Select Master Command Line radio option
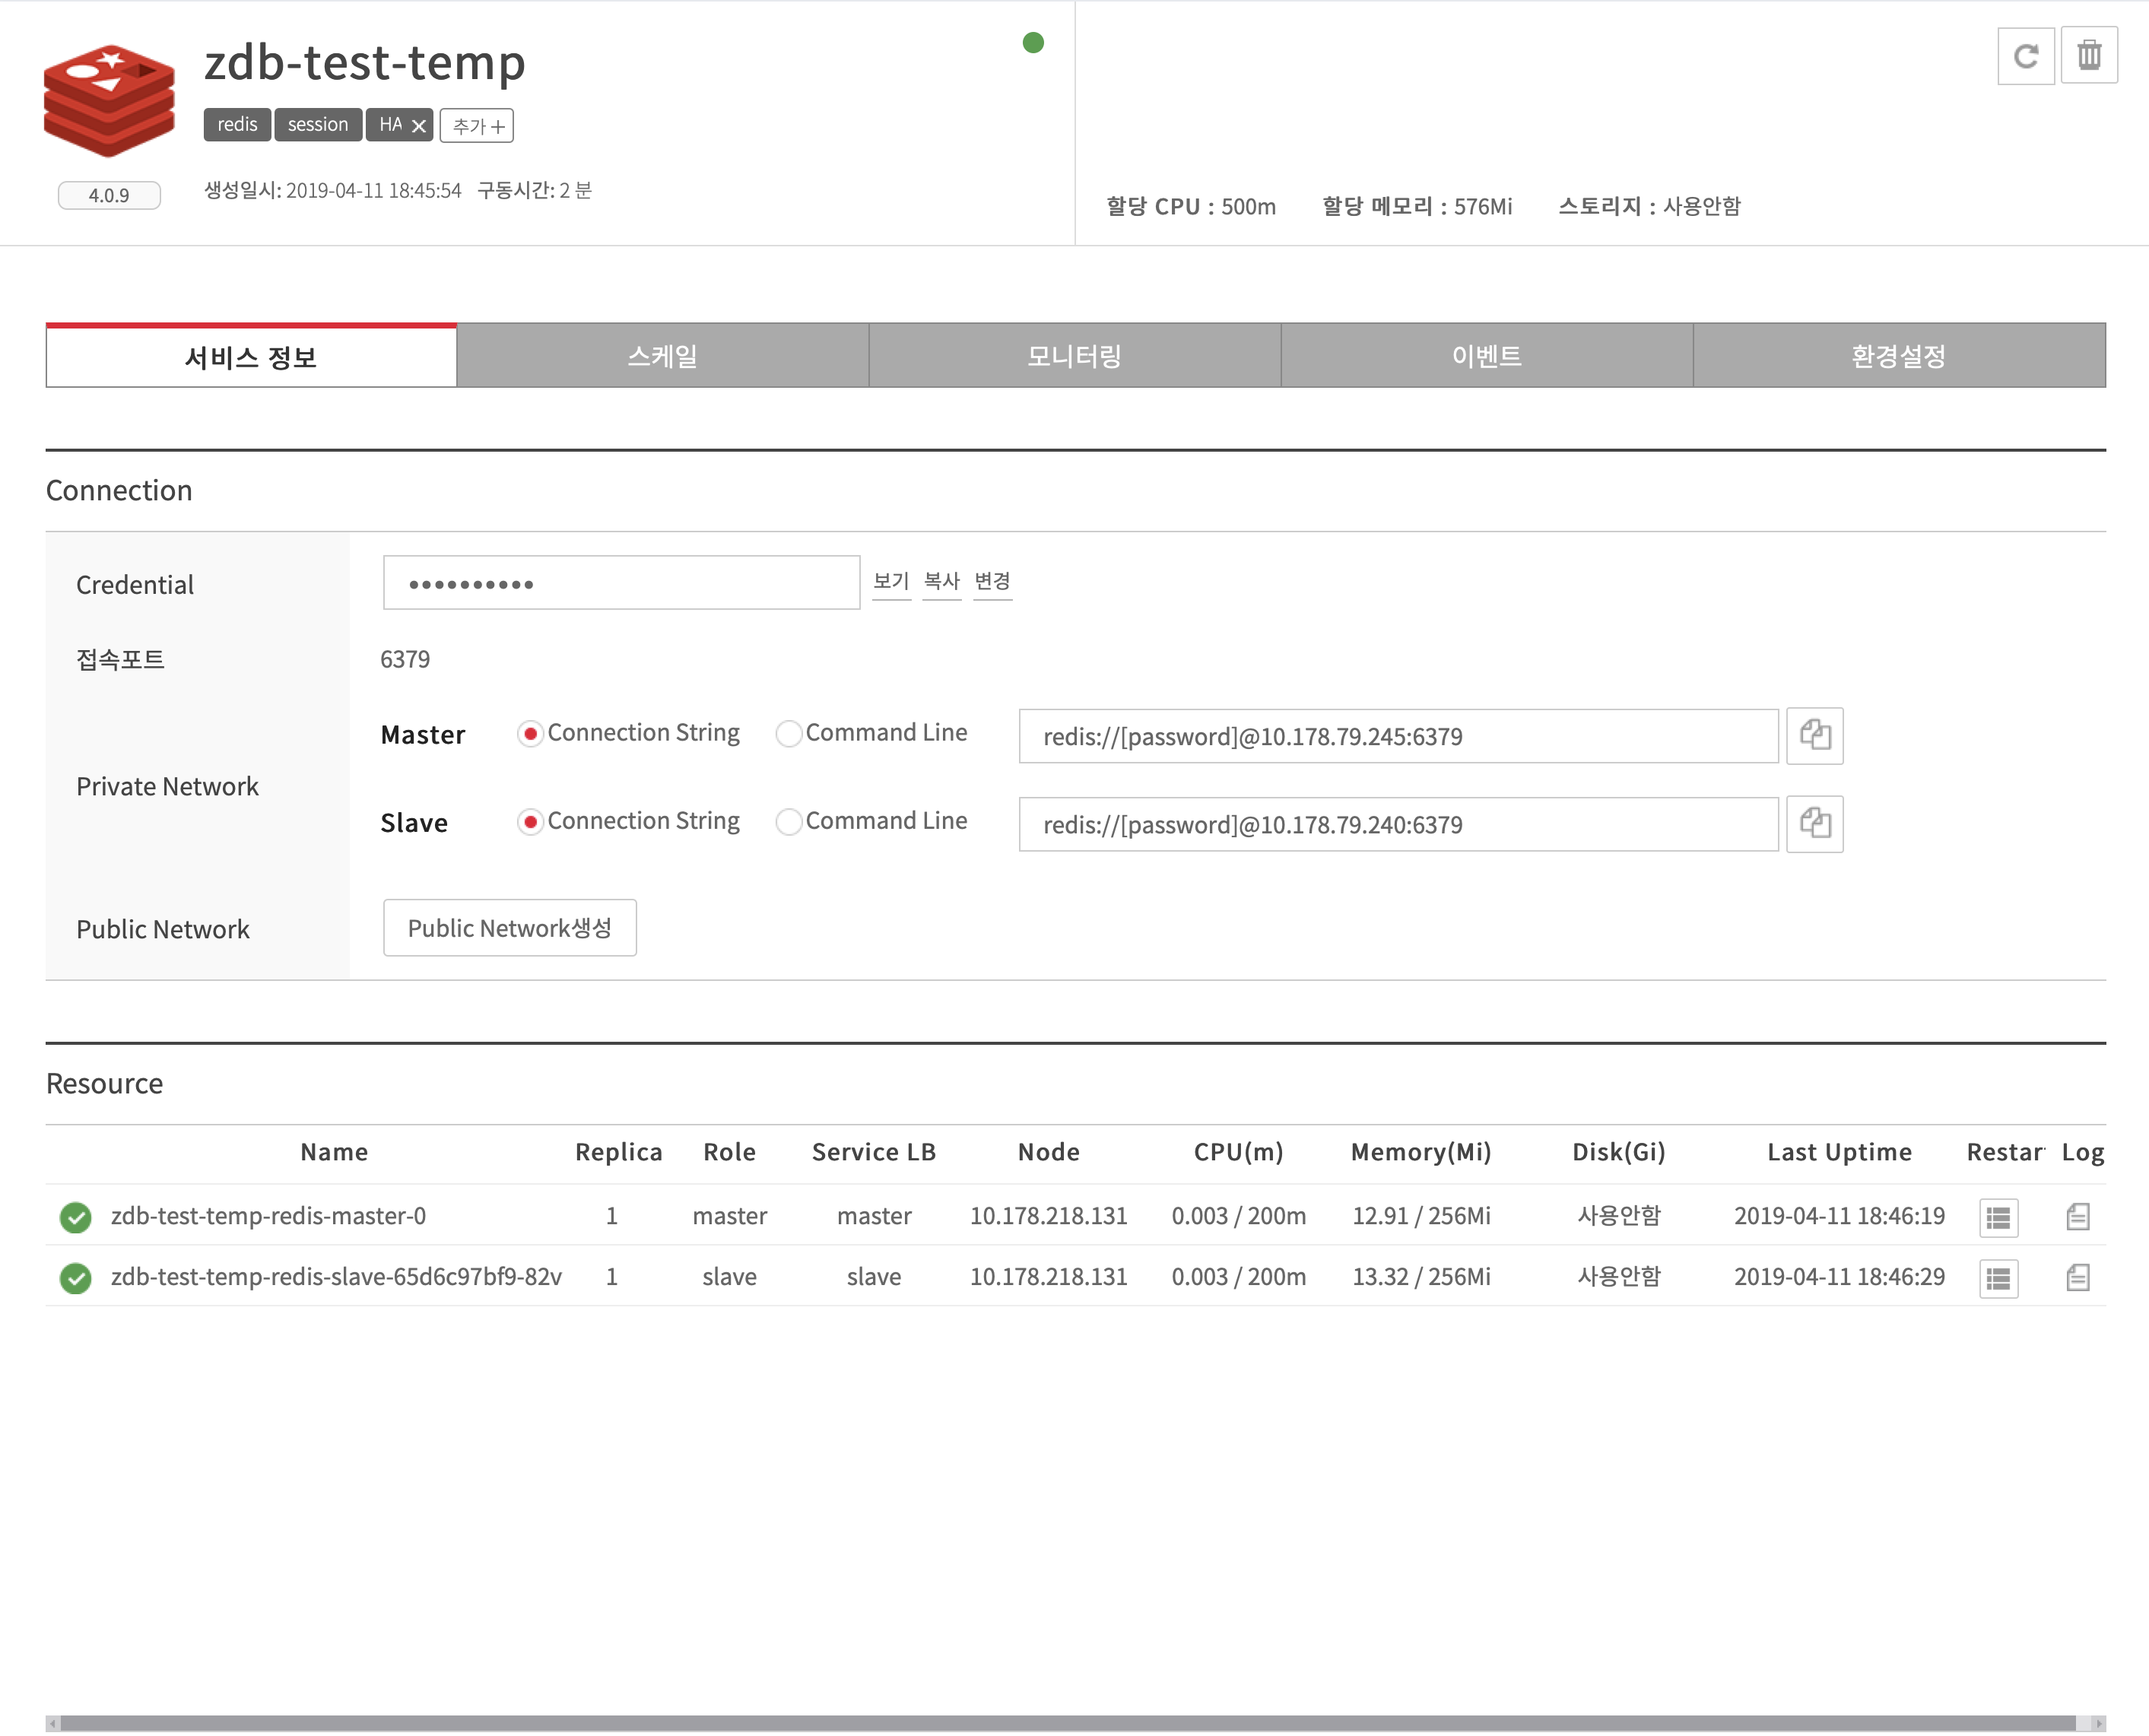The image size is (2149, 1736). (789, 734)
